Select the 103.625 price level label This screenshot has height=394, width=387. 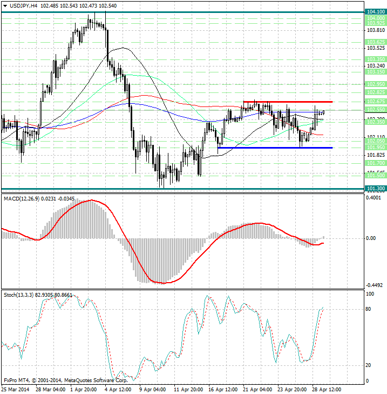[x=376, y=42]
